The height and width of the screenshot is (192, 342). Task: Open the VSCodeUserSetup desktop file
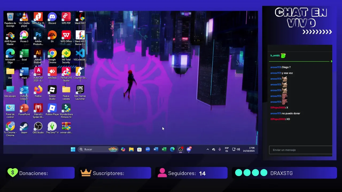pyautogui.click(x=80, y=55)
